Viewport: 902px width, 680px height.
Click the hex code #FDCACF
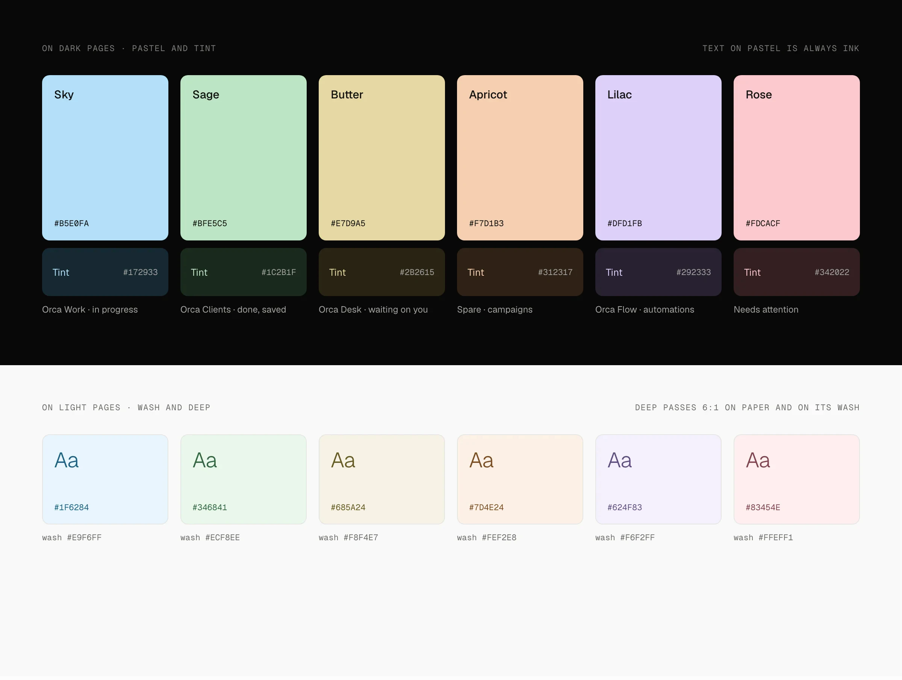[x=763, y=224]
